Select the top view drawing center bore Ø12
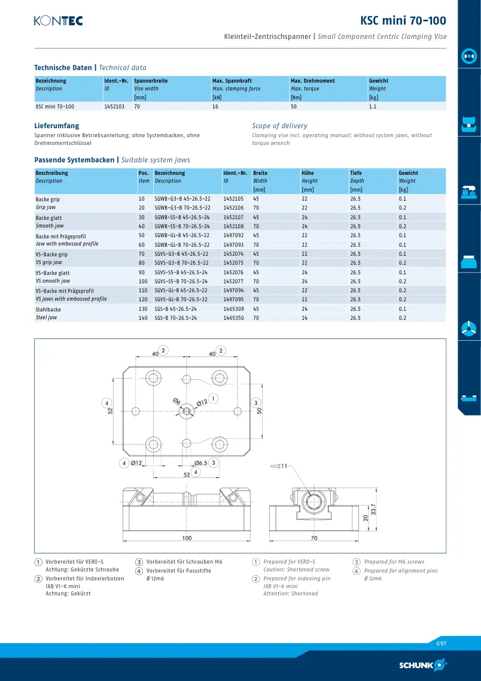Screen dimensions: 481x681 187,410
